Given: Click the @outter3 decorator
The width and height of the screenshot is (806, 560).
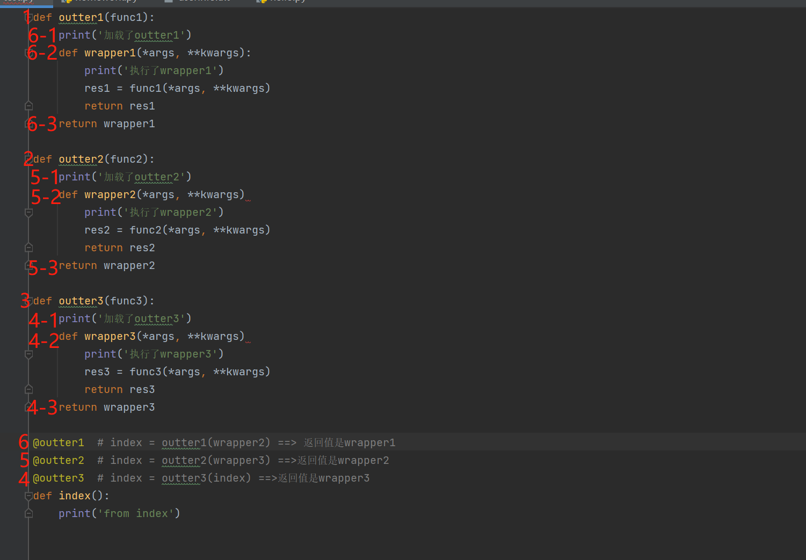Looking at the screenshot, I should pos(59,478).
